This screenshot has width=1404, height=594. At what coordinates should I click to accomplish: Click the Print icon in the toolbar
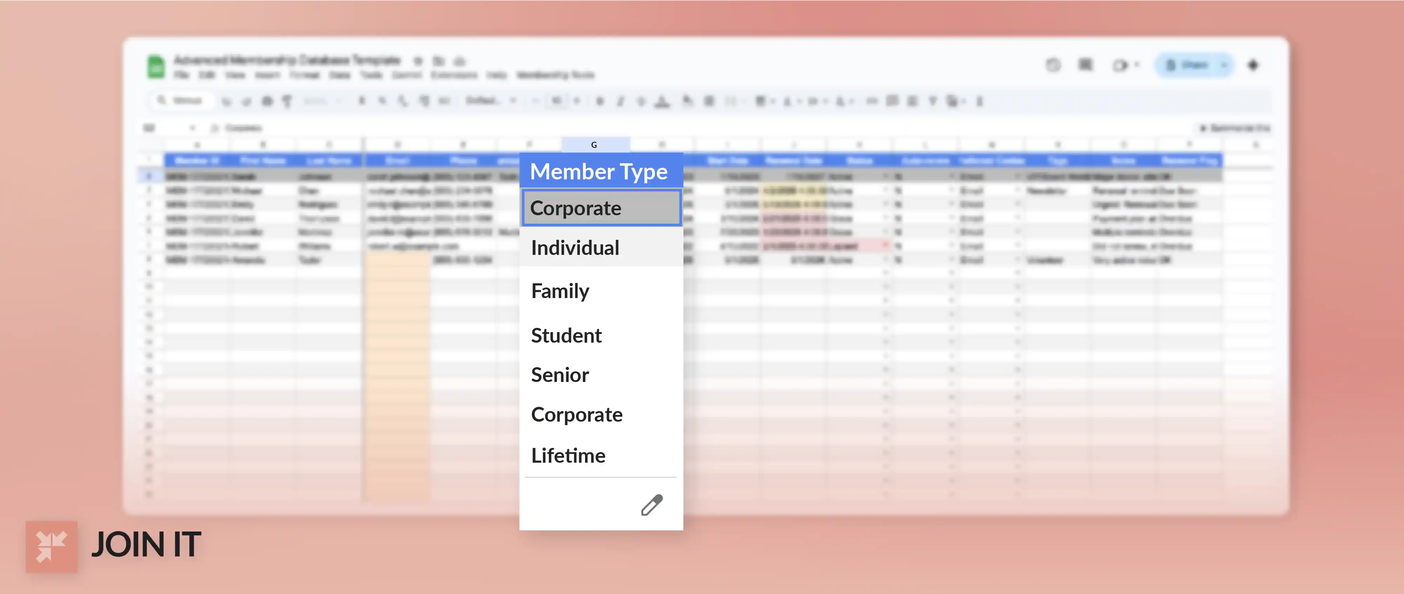[x=266, y=101]
